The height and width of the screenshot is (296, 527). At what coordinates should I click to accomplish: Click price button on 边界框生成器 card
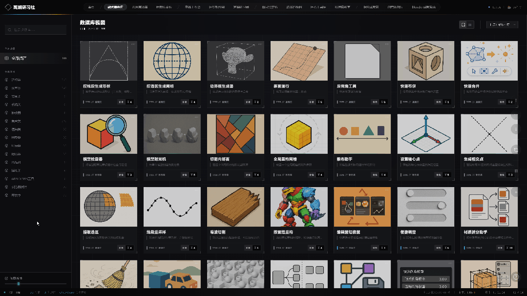pyautogui.click(x=256, y=102)
